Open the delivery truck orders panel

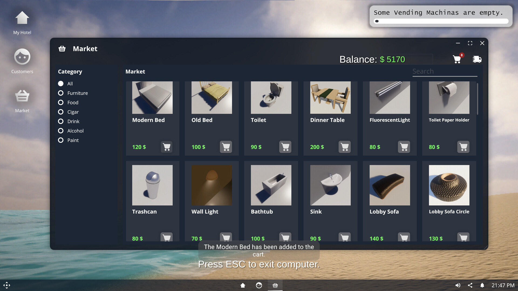click(477, 59)
